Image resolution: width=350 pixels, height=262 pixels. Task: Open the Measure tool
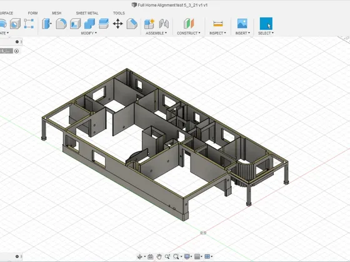coord(218,24)
